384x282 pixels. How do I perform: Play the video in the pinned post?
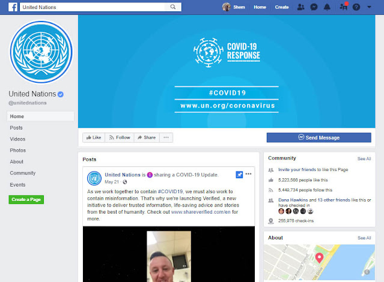click(x=169, y=254)
